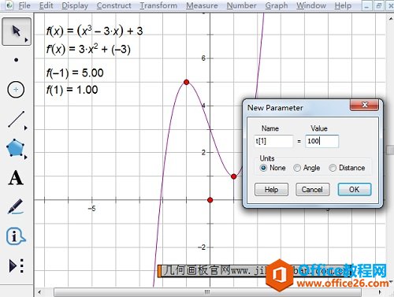Screen dimensions: 394x297
Task: Expand the Straightedge tool flyout triangle
Action: tap(26, 128)
